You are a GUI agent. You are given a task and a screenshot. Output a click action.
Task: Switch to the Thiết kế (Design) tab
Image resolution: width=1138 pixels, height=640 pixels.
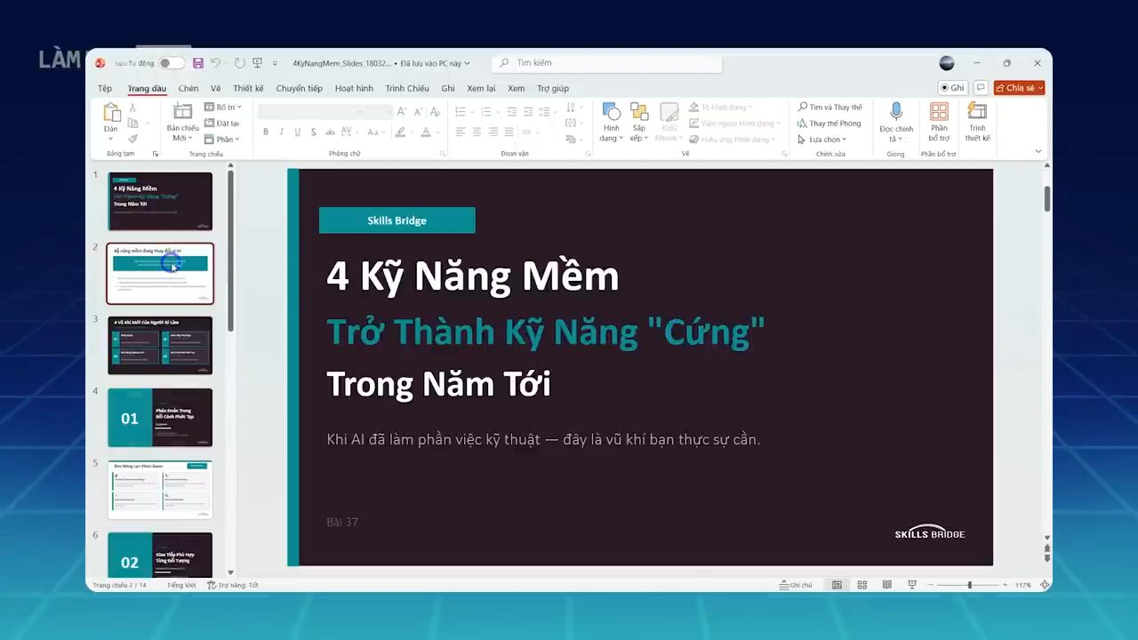click(x=248, y=88)
